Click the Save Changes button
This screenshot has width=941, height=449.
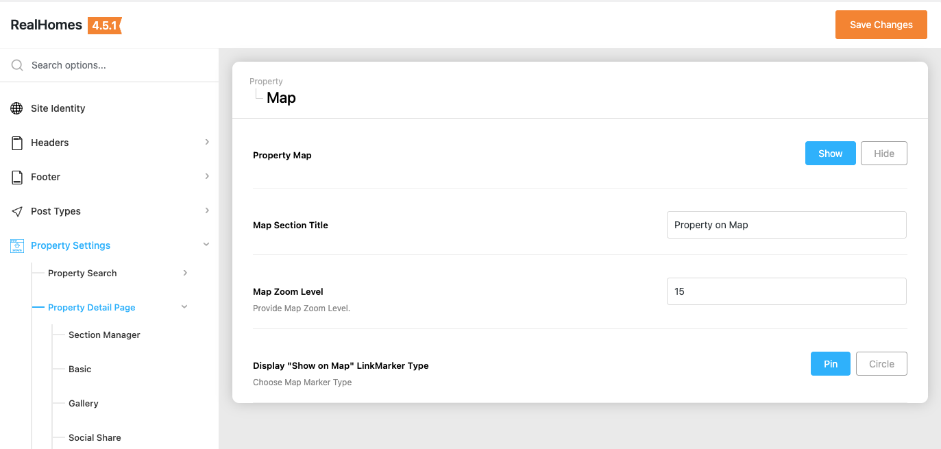coord(881,25)
